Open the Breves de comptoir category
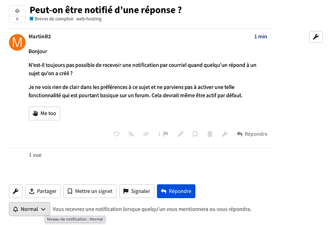 point(51,19)
